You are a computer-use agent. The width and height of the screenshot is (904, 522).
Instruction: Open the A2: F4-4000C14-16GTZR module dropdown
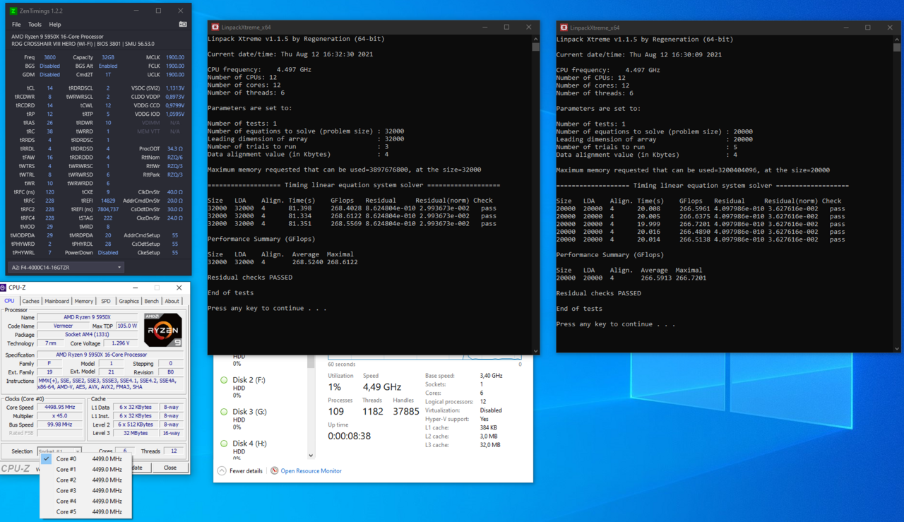tap(66, 267)
